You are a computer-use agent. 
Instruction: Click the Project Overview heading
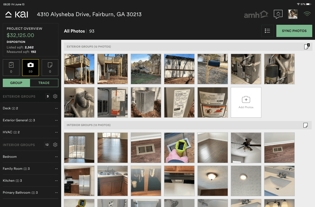24,29
